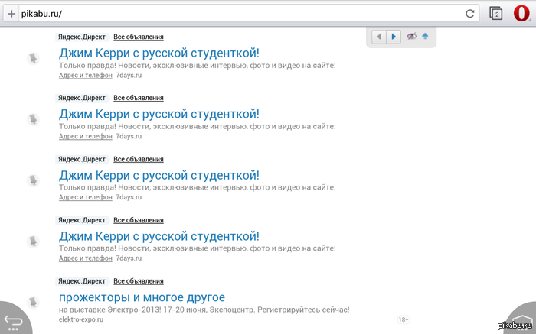The image size is (536, 334).
Task: Tap the plus icon beside the address
Action: (11, 14)
